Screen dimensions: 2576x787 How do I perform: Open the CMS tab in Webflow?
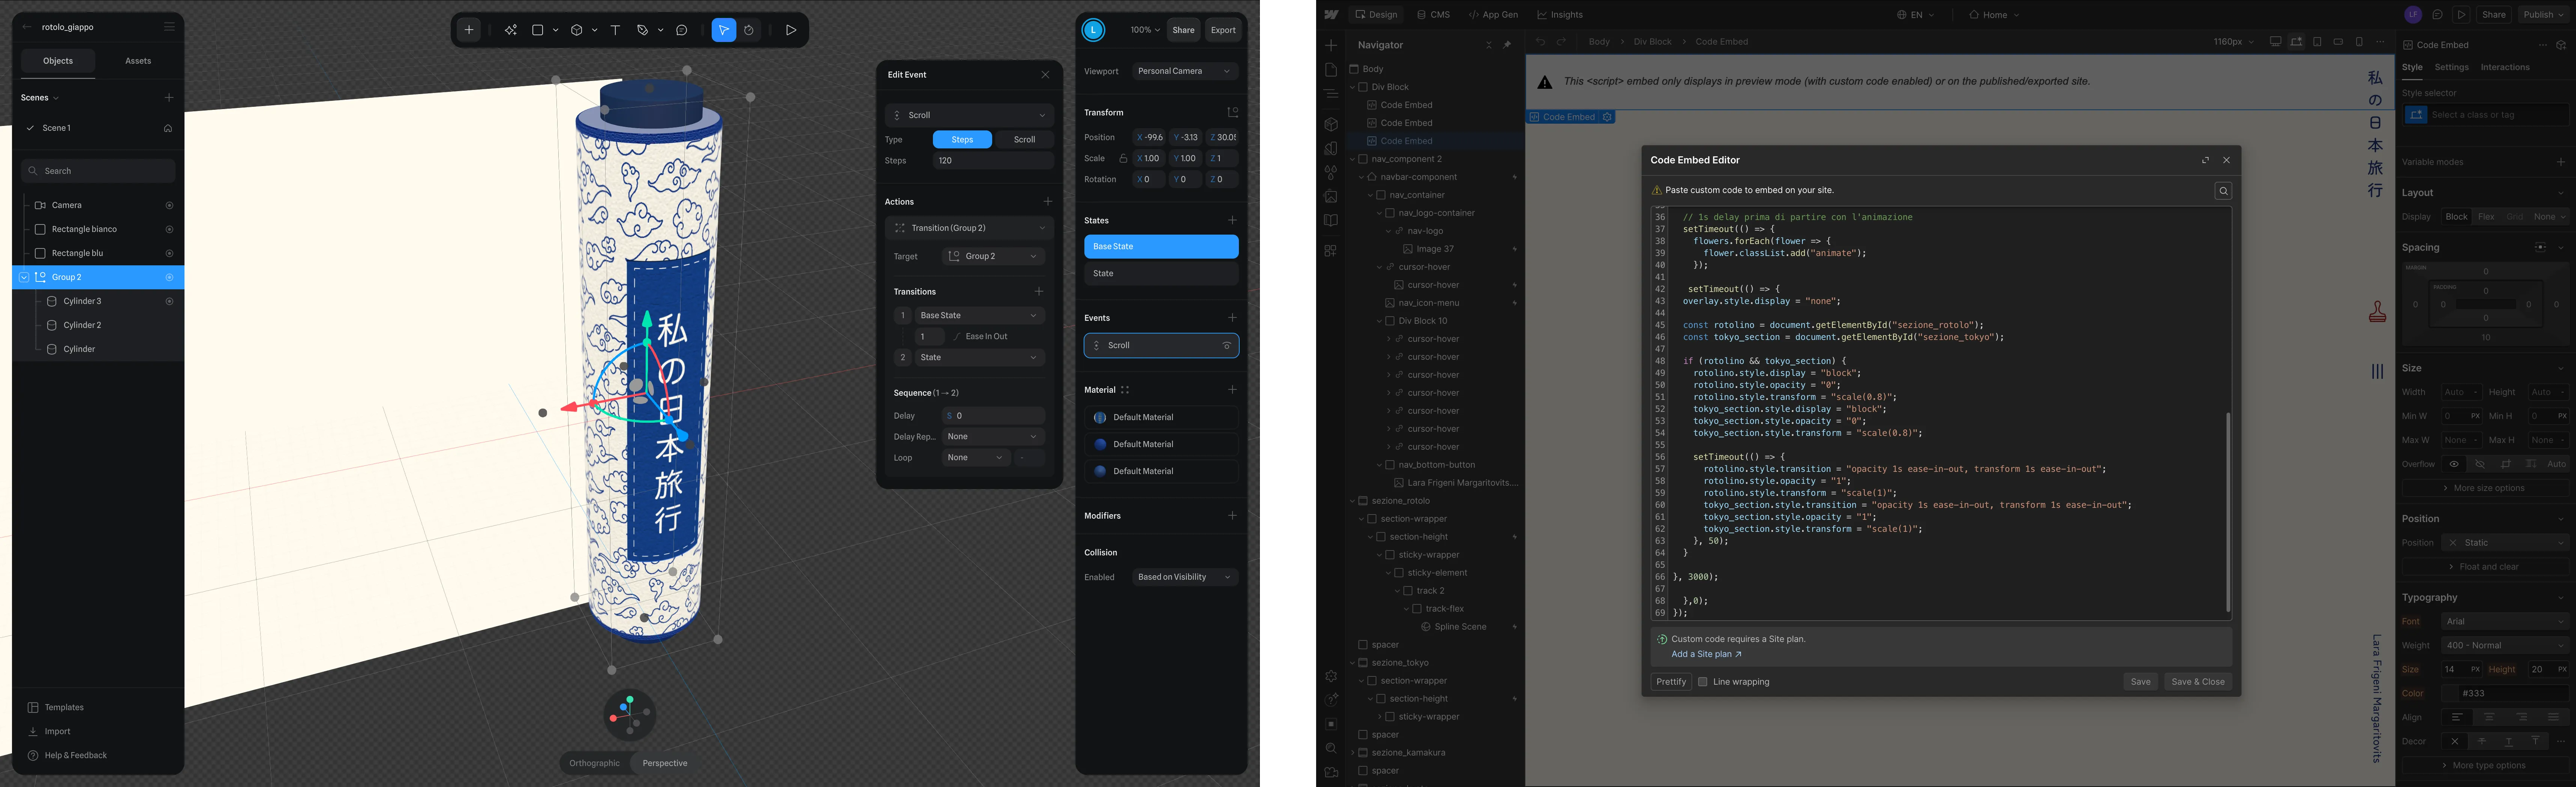[1433, 15]
